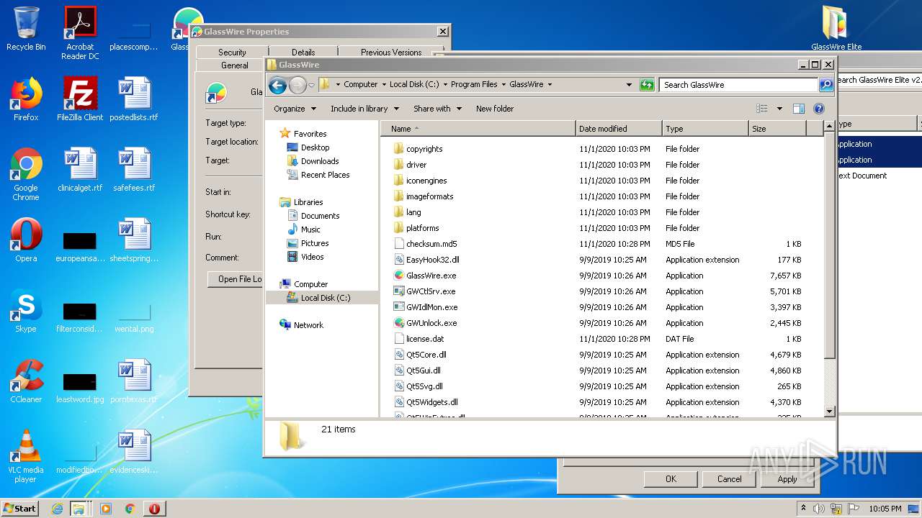
Task: Select GlassWire.exe in the file list
Action: [431, 276]
